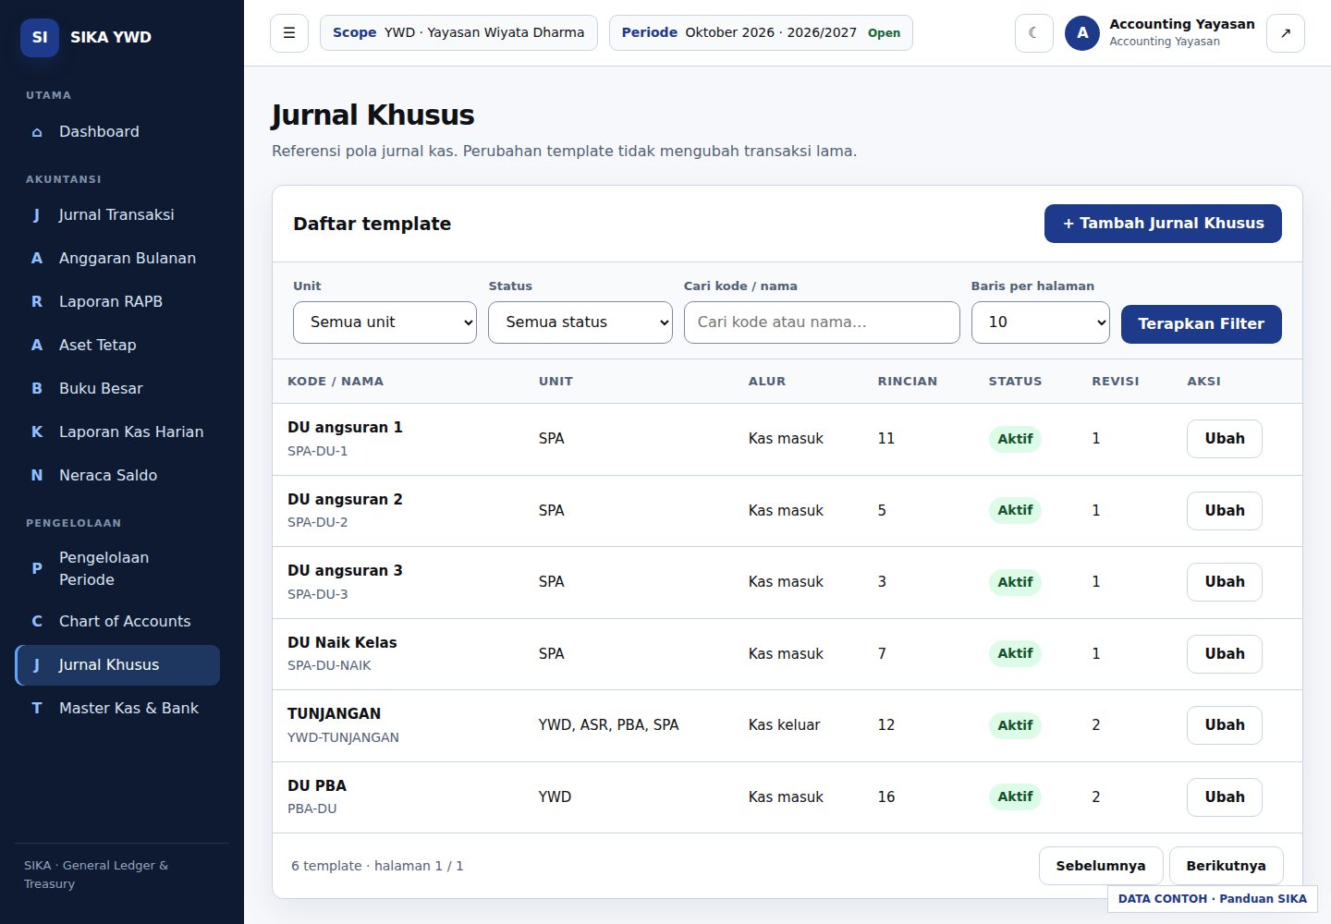Open Laporan Kas Harian
Screen dimensions: 1331x924
point(117,432)
